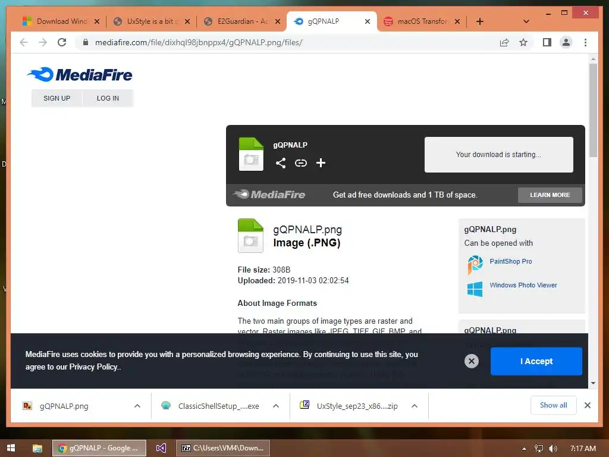This screenshot has height=457, width=609.
Task: Close the macOS Transformation tab
Action: [457, 21]
